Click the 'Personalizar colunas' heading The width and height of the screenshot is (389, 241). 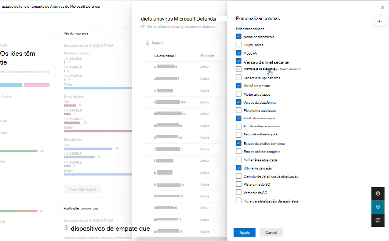point(258,19)
